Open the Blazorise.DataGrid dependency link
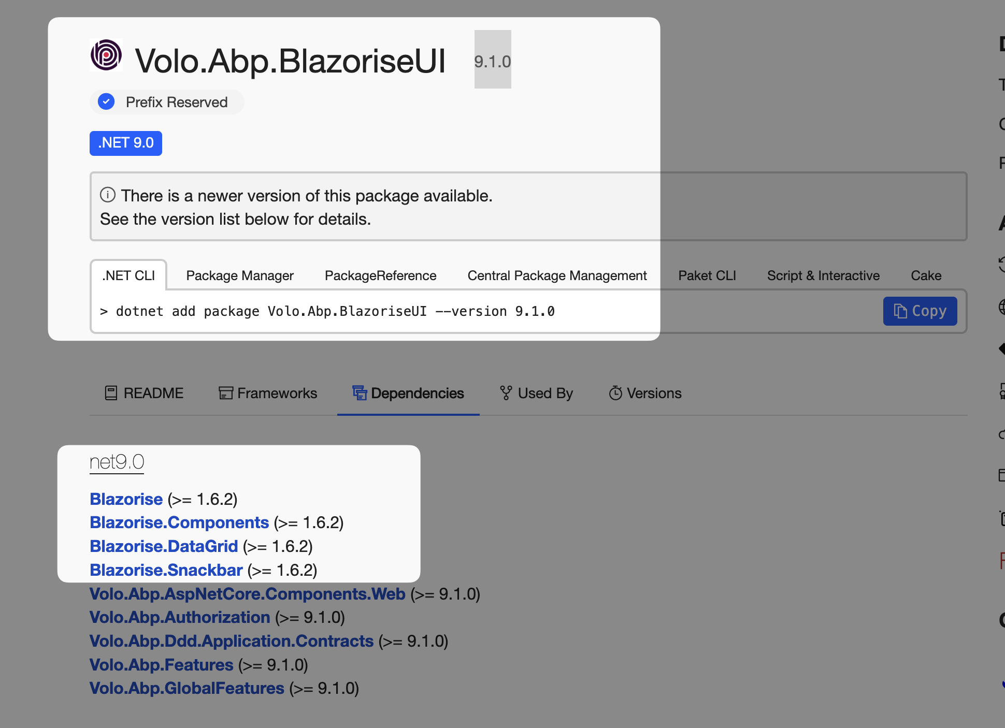 (164, 546)
